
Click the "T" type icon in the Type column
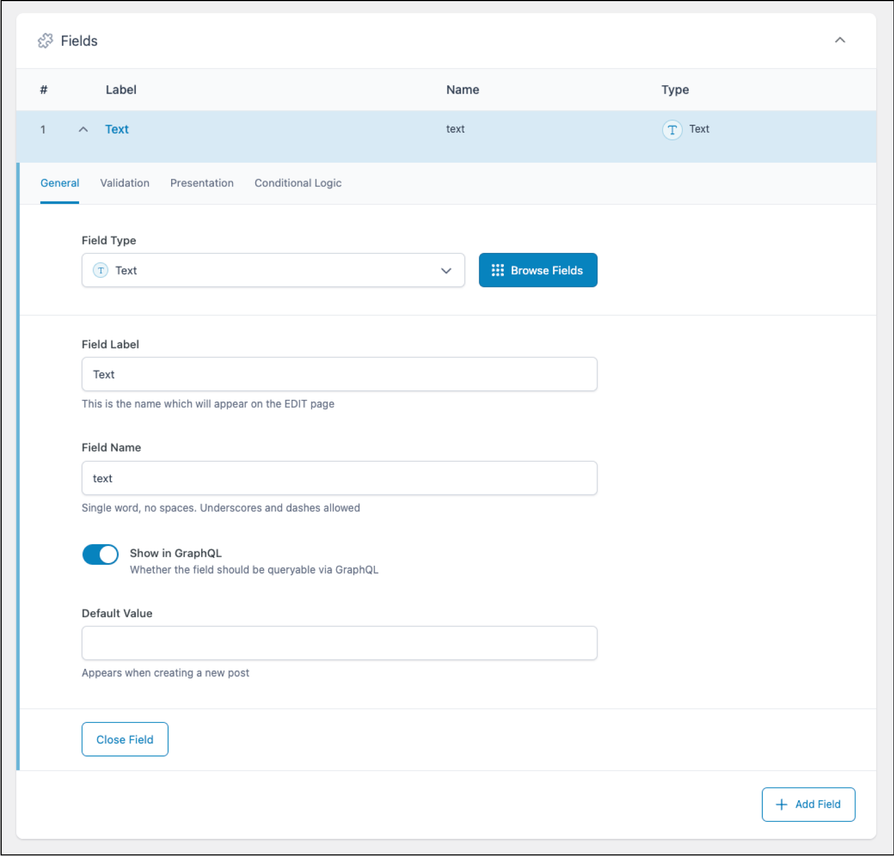[672, 129]
